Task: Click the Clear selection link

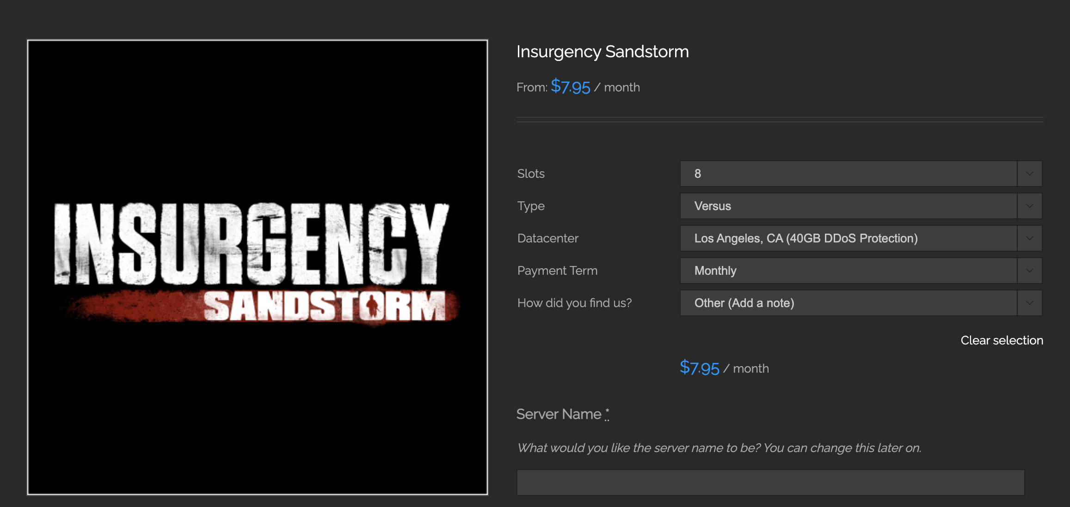Action: [1002, 340]
